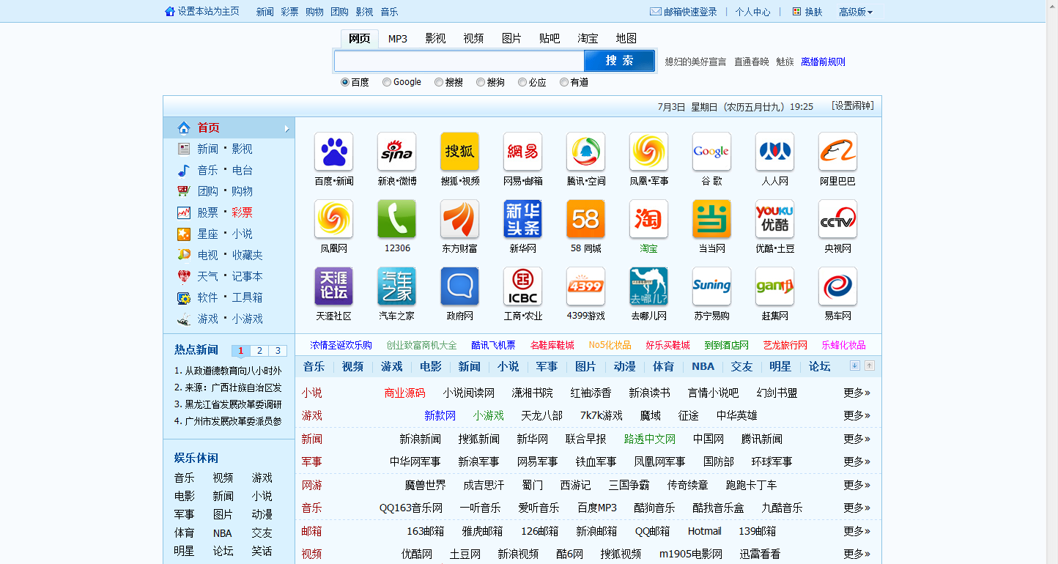Select the Google search engine radio
Image resolution: width=1058 pixels, height=564 pixels.
(x=387, y=82)
